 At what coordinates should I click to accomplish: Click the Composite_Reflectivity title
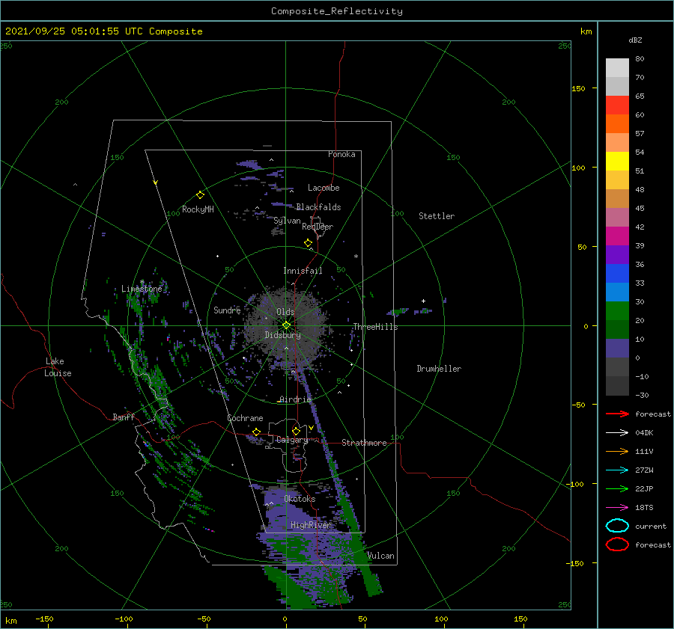point(337,11)
